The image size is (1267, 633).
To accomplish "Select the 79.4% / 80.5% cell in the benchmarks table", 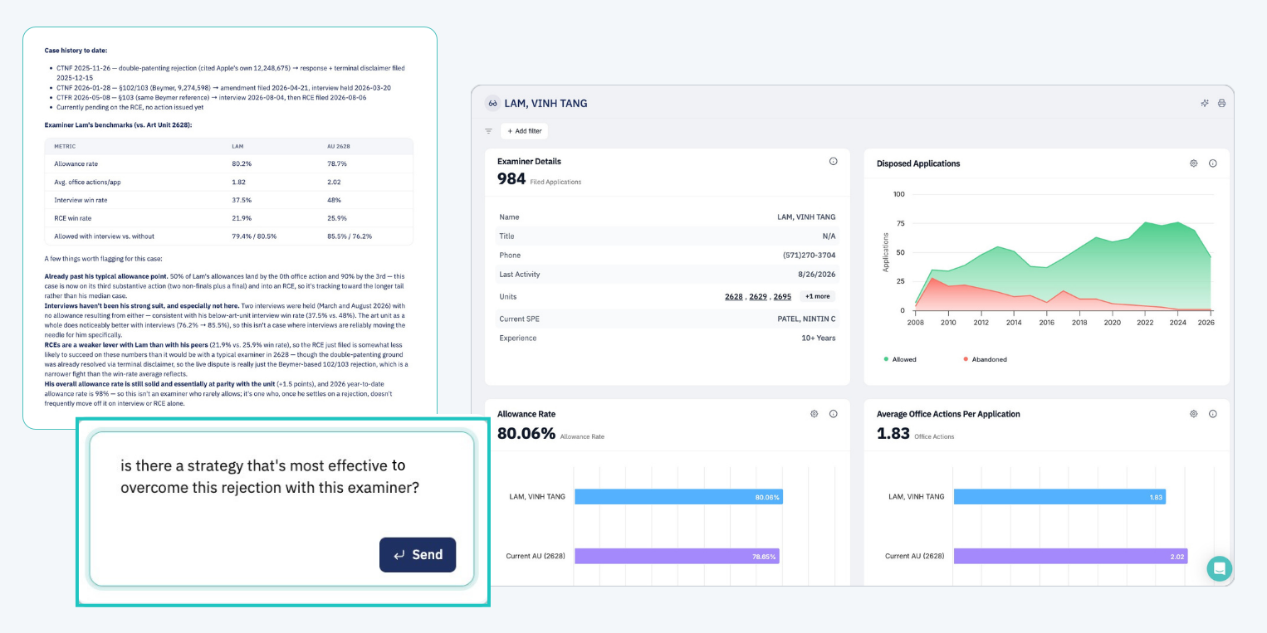I will pyautogui.click(x=254, y=236).
